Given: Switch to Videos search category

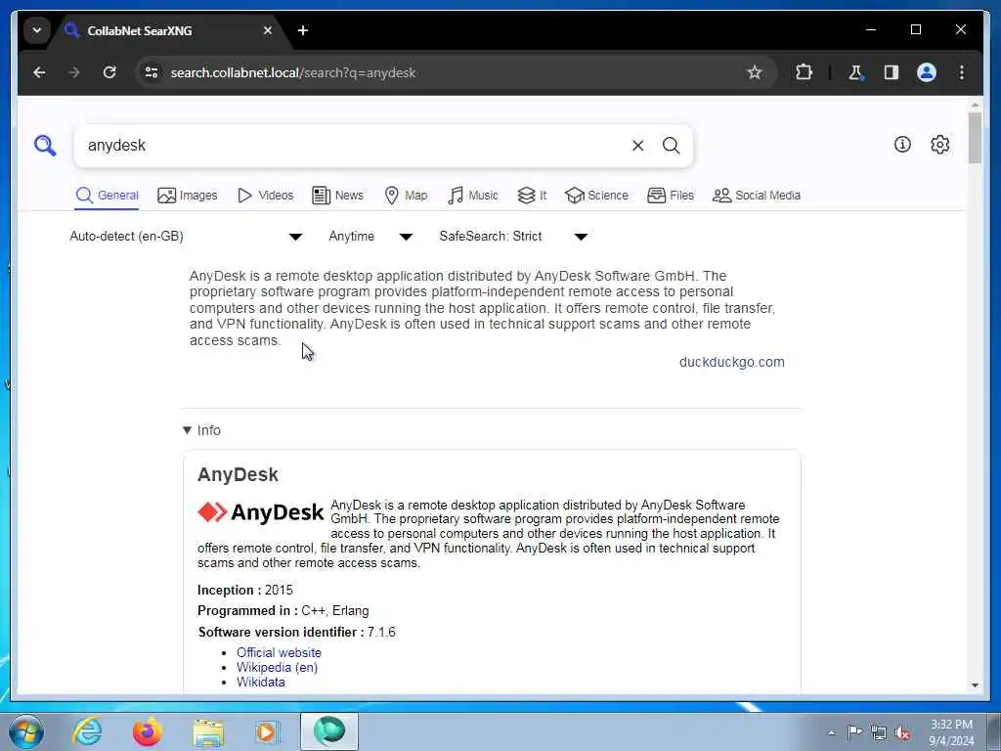Looking at the screenshot, I should point(266,196).
